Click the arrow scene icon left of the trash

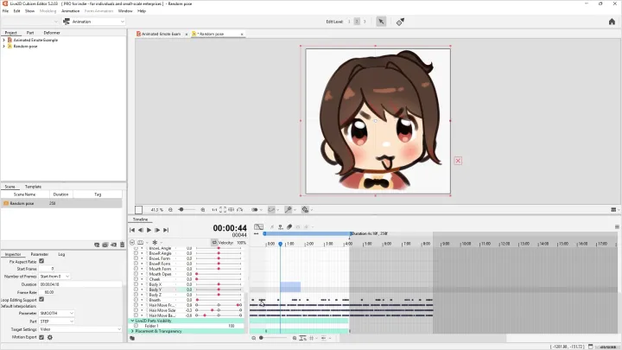pos(113,245)
